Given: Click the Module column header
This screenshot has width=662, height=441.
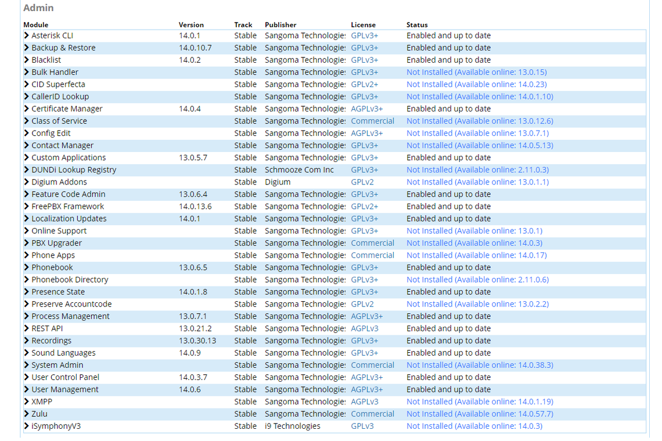Looking at the screenshot, I should [36, 25].
